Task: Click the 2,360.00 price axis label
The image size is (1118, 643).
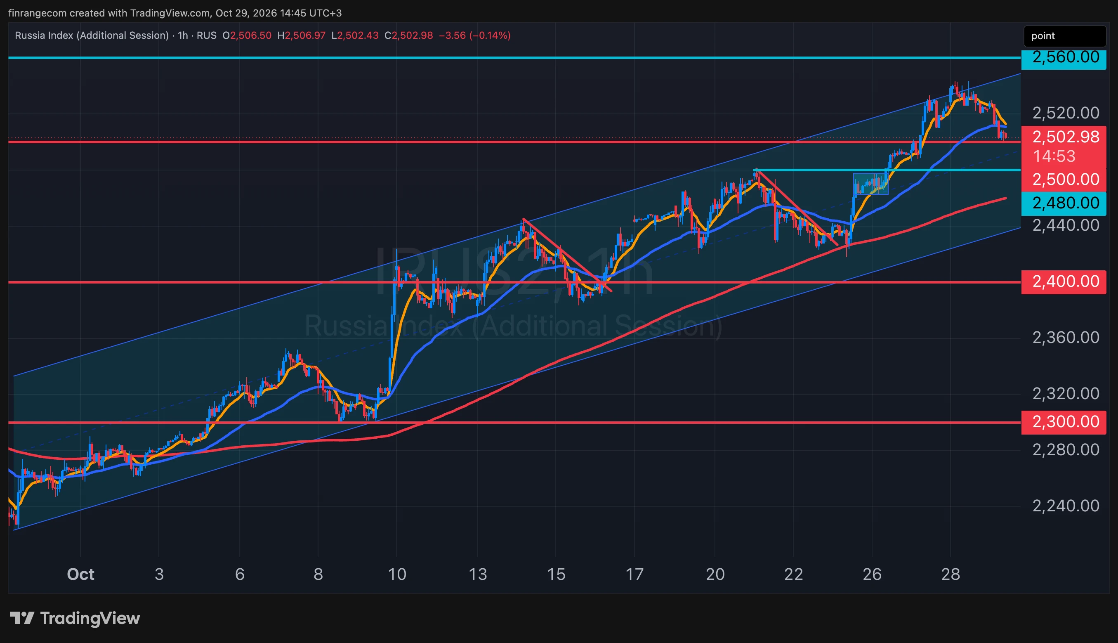Action: [x=1066, y=338]
